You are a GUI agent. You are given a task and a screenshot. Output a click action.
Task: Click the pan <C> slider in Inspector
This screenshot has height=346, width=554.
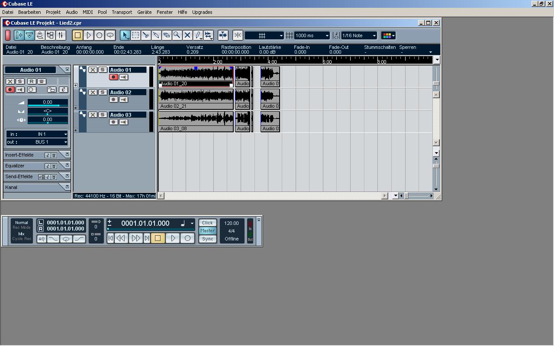click(x=48, y=112)
